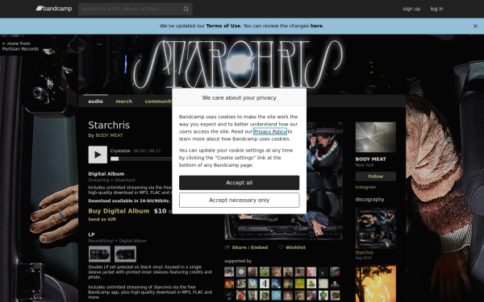Click Send as Gift link

coord(102,219)
